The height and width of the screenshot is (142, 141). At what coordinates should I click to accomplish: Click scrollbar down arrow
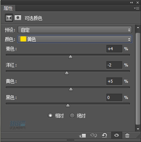point(138,129)
